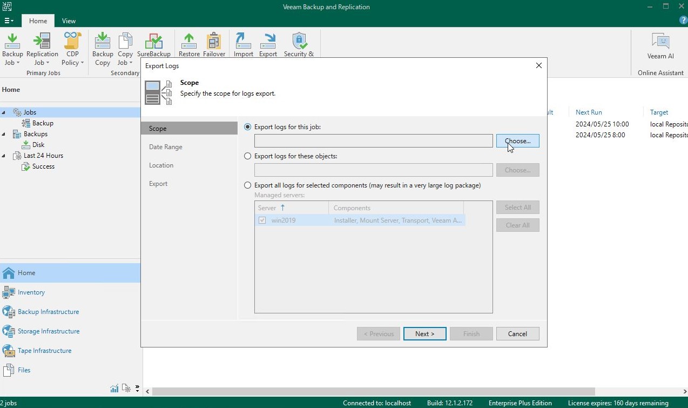
Task: Click the scrollbar left arrow
Action: pyautogui.click(x=148, y=391)
